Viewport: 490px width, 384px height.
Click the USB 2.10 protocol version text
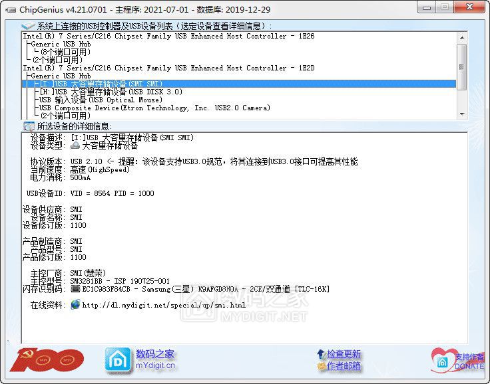coord(87,161)
